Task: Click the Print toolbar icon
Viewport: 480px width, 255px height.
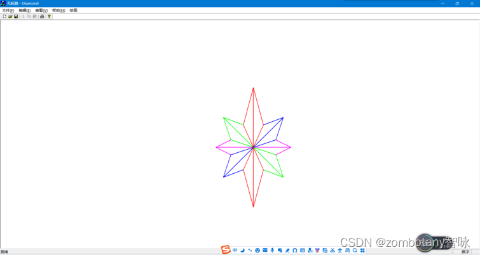Action: click(42, 16)
